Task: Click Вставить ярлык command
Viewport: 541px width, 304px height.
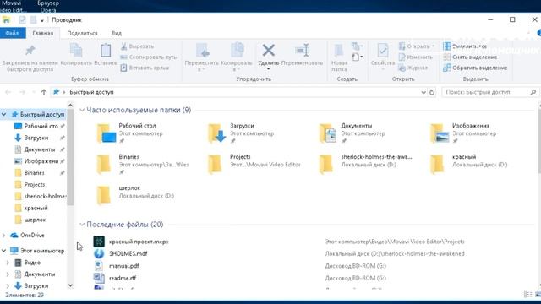Action: 145,68
